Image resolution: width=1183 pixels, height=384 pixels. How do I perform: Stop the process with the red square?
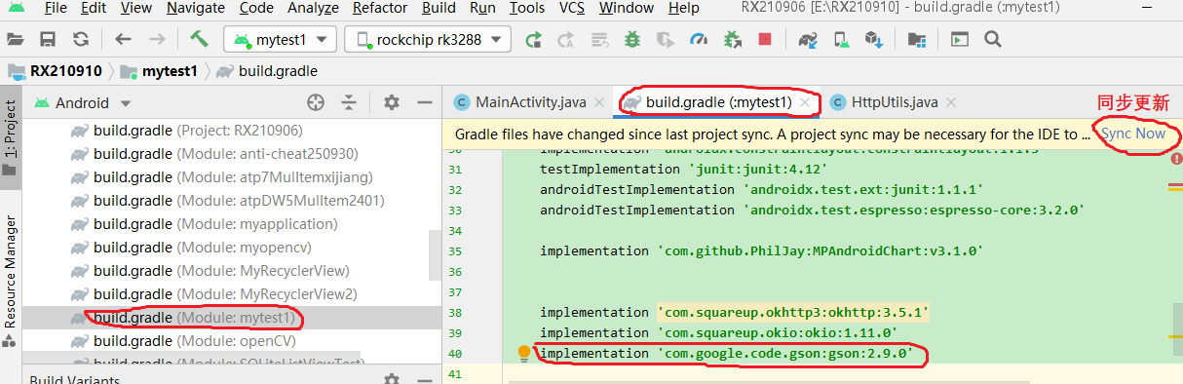765,40
